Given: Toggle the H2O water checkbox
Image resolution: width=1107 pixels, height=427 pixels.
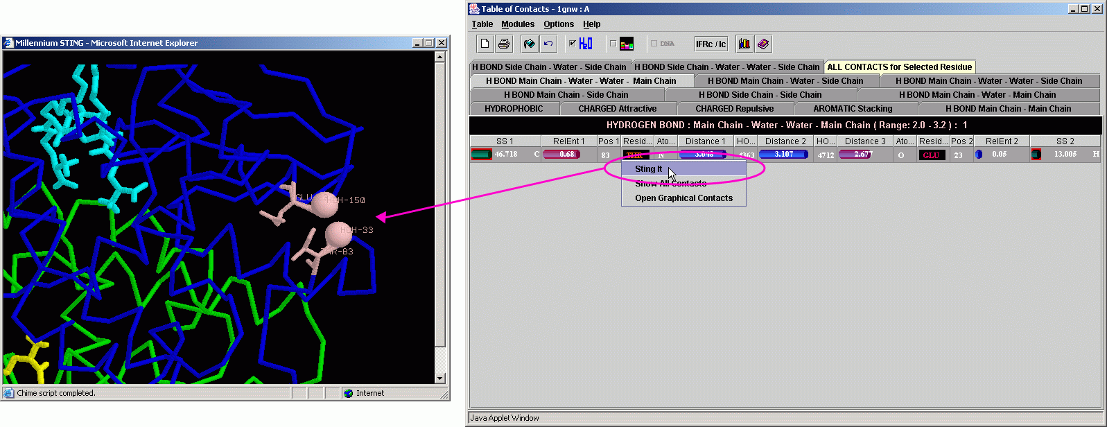Looking at the screenshot, I should click(573, 43).
